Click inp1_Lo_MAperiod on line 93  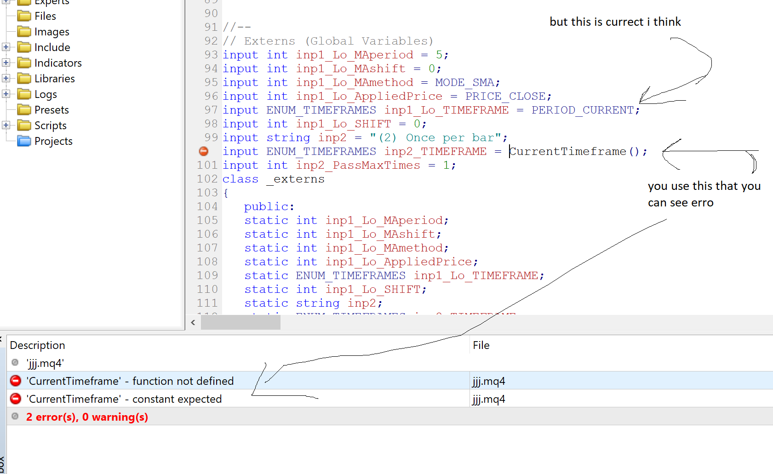click(355, 55)
